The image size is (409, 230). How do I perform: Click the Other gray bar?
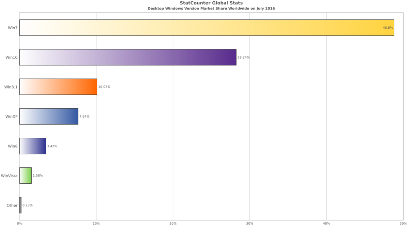click(x=20, y=205)
